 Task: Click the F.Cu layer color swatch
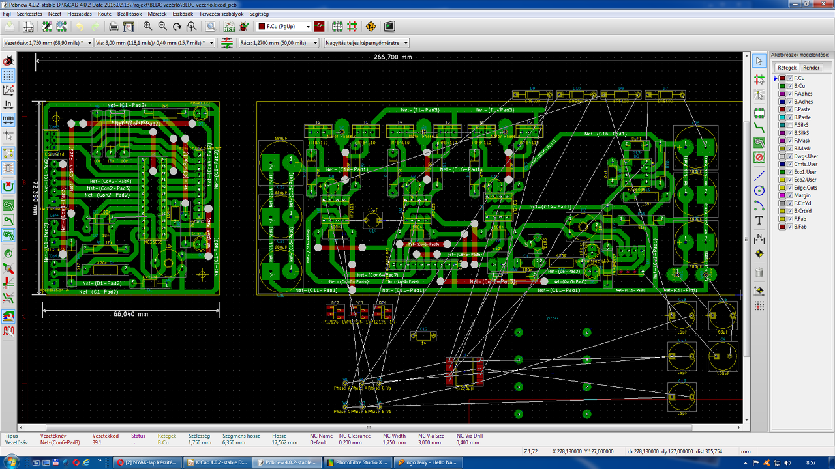782,78
